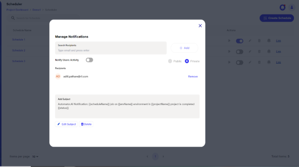Viewport: 299px width, 167px height.
Task: Open the user profile icon in the header
Action: pyautogui.click(x=292, y=8)
